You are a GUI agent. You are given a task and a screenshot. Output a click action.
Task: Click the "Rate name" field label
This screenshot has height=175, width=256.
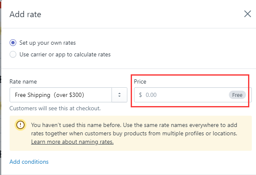(23, 81)
